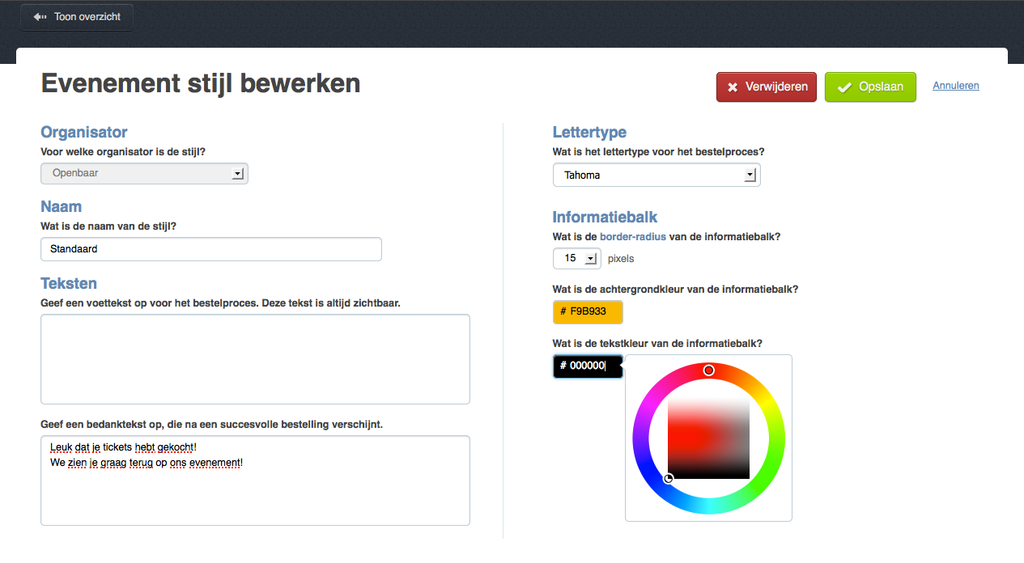Click the Toon overzicht back button

tap(77, 17)
